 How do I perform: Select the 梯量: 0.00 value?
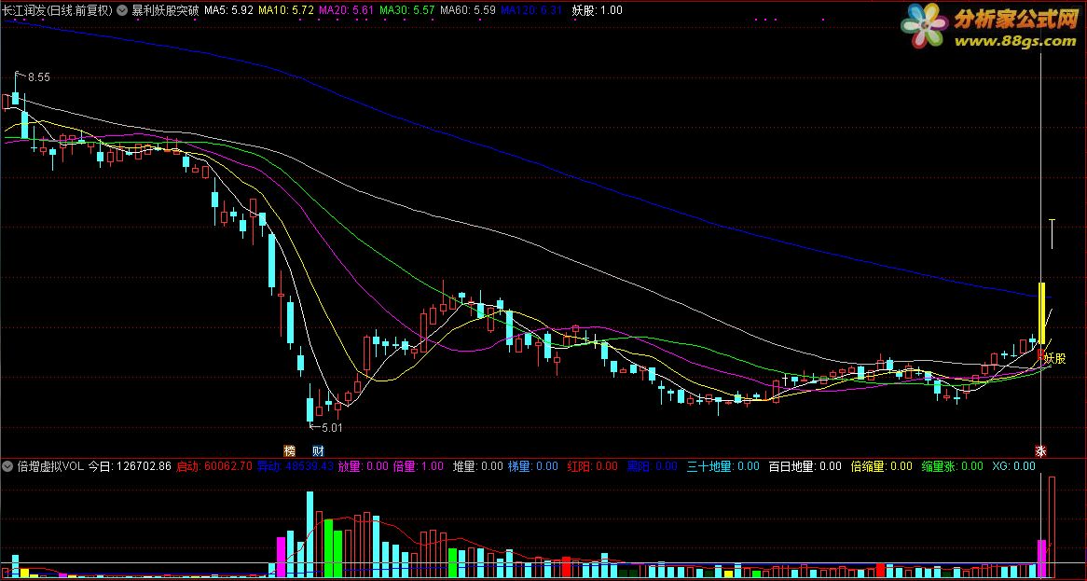533,466
